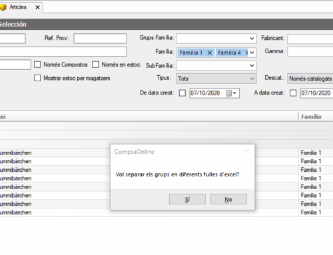Click the No button in the dialog
333x255 pixels.
pyautogui.click(x=228, y=199)
